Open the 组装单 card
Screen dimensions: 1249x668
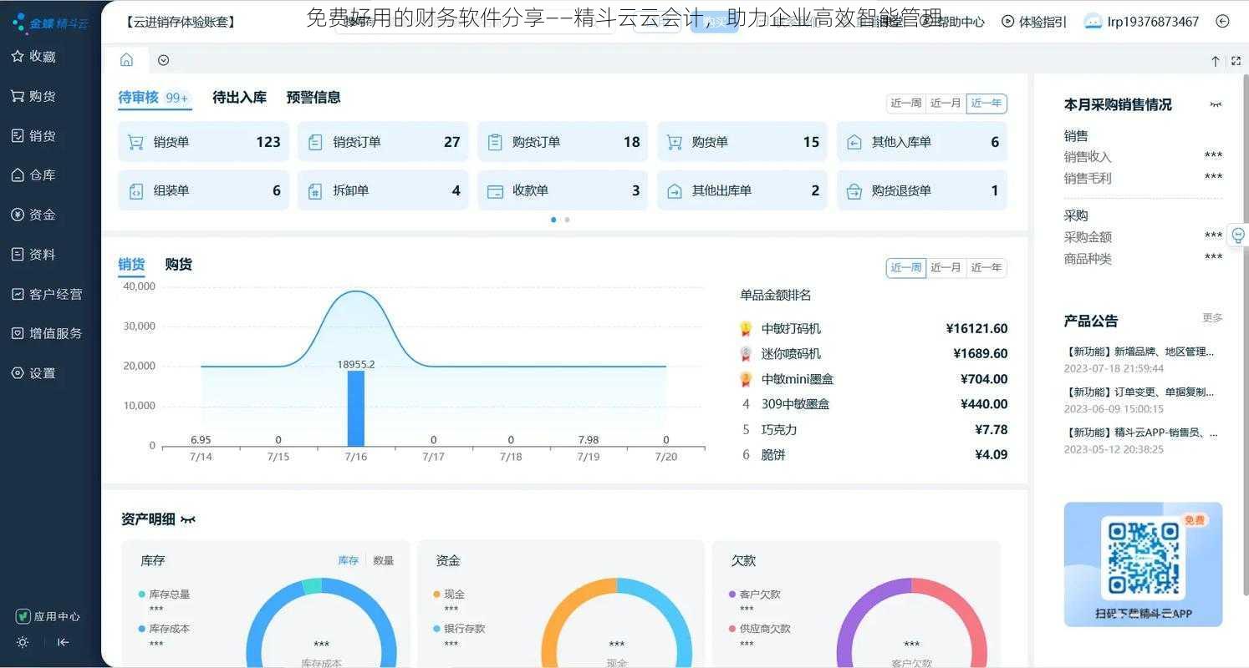pyautogui.click(x=203, y=190)
